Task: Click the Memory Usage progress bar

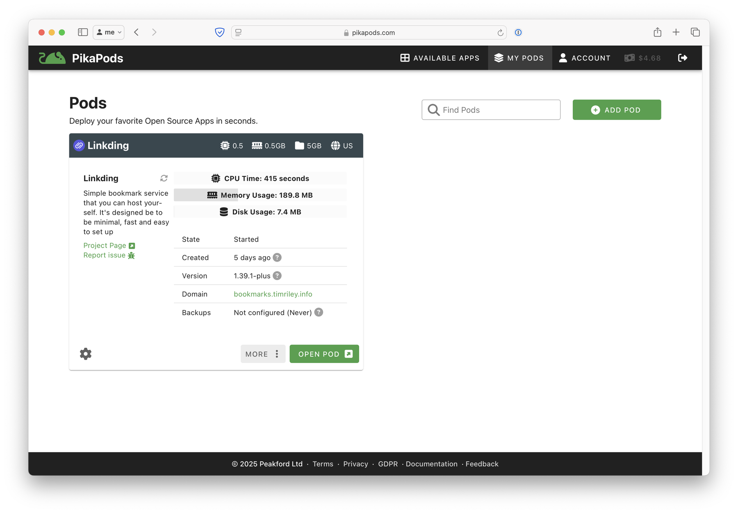Action: (260, 195)
